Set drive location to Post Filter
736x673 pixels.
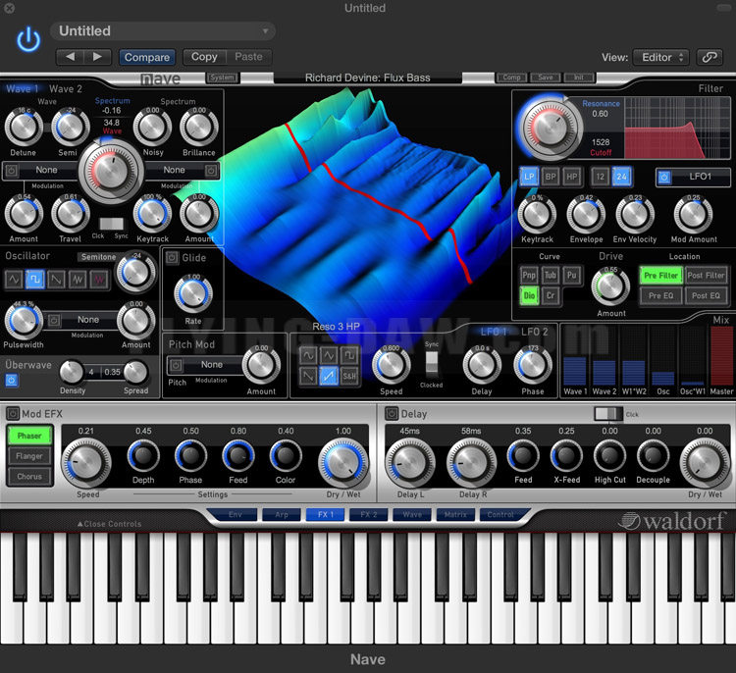(706, 276)
